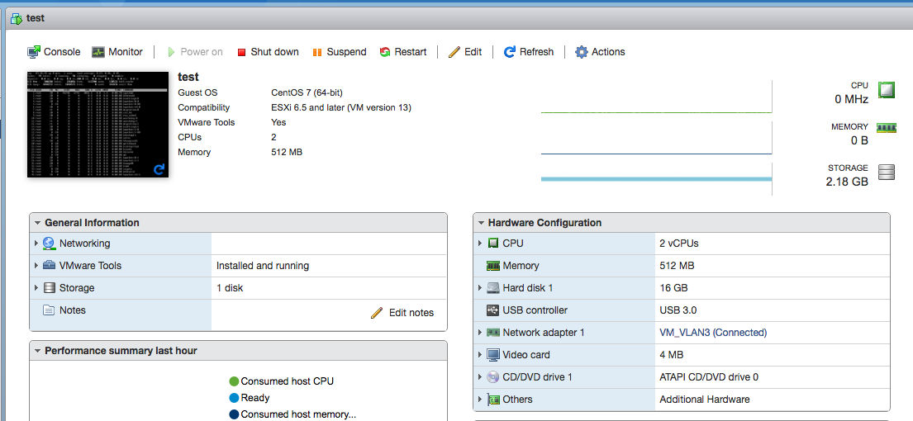Click the VMware Tools toolbox icon

tap(49, 265)
